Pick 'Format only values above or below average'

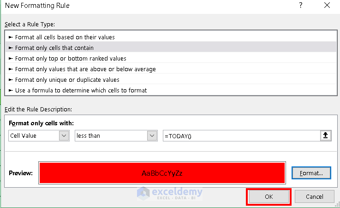85,69
